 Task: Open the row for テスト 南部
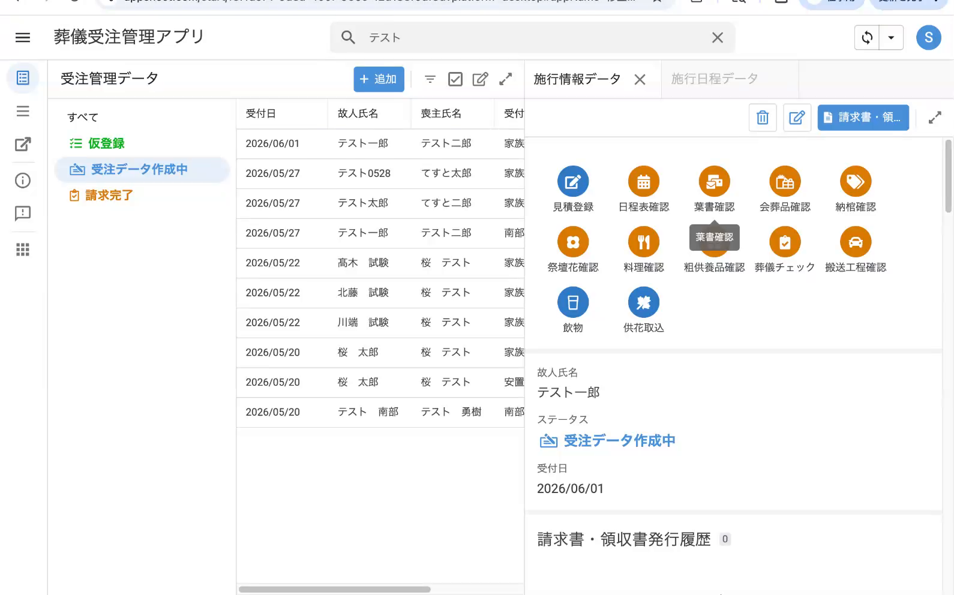click(380, 413)
